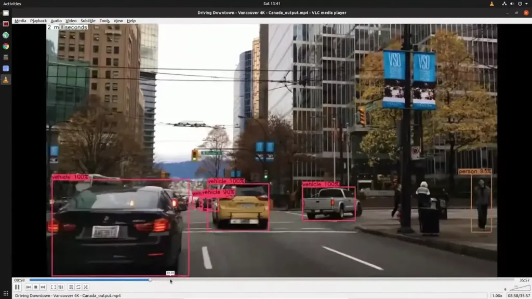The width and height of the screenshot is (532, 299).
Task: Show extended settings equalizer panel
Action: click(61, 287)
